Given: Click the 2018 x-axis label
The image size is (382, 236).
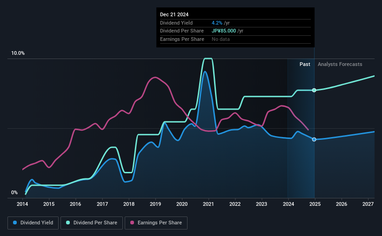Looking at the screenshot, I should coord(128,204).
